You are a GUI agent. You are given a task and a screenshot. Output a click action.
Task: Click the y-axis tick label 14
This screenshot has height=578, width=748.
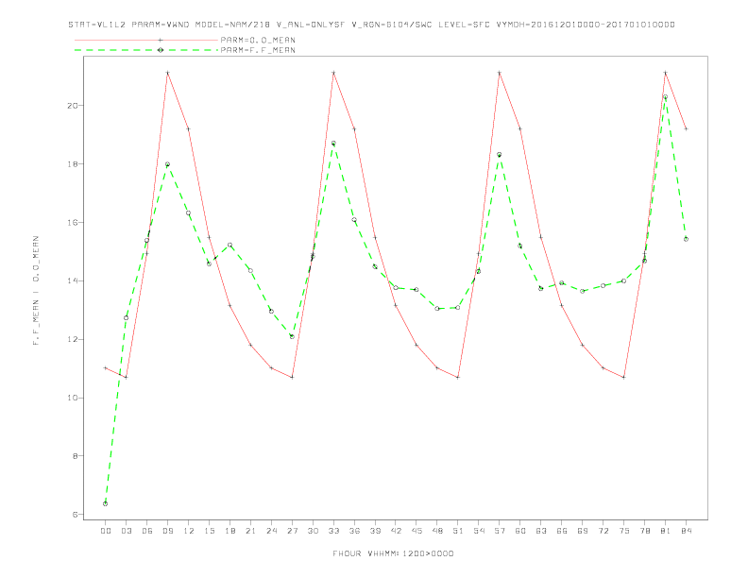point(72,280)
